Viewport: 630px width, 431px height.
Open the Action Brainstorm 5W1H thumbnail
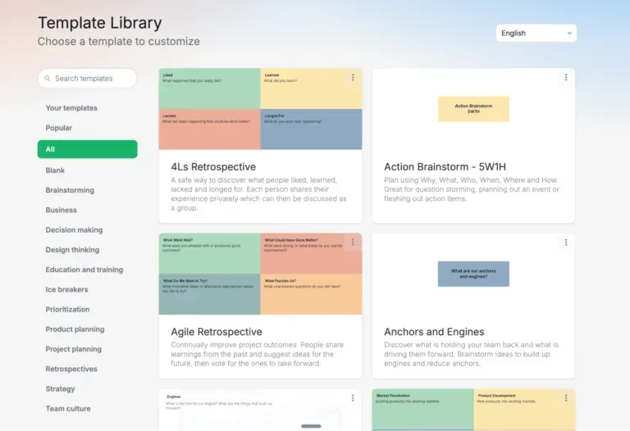[x=473, y=109]
